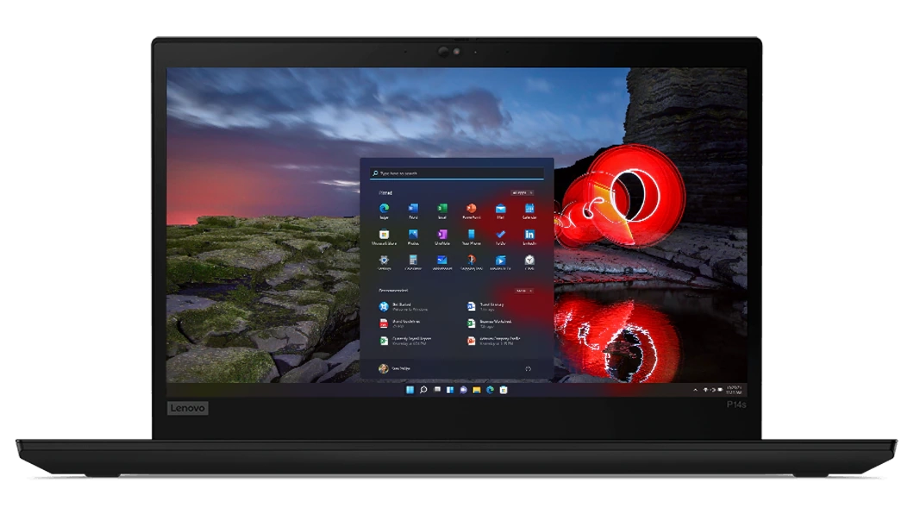Open Microsoft Store from pinned apps
914x514 pixels.
coord(385,235)
